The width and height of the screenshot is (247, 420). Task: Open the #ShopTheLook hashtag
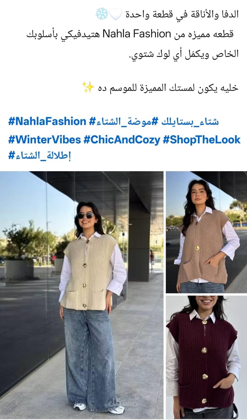pos(201,139)
